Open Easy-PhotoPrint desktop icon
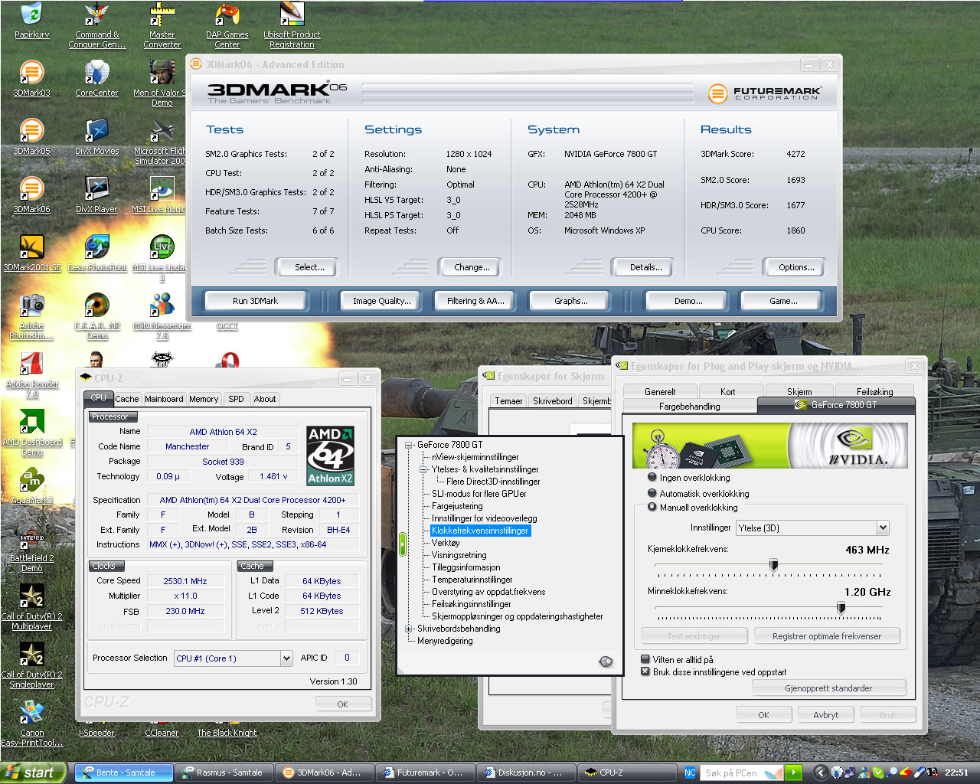 (96, 253)
